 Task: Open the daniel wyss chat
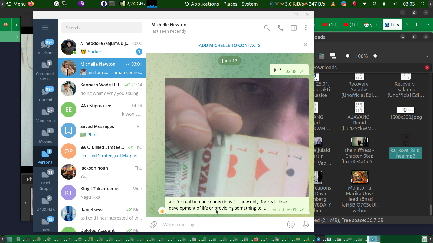(101, 214)
